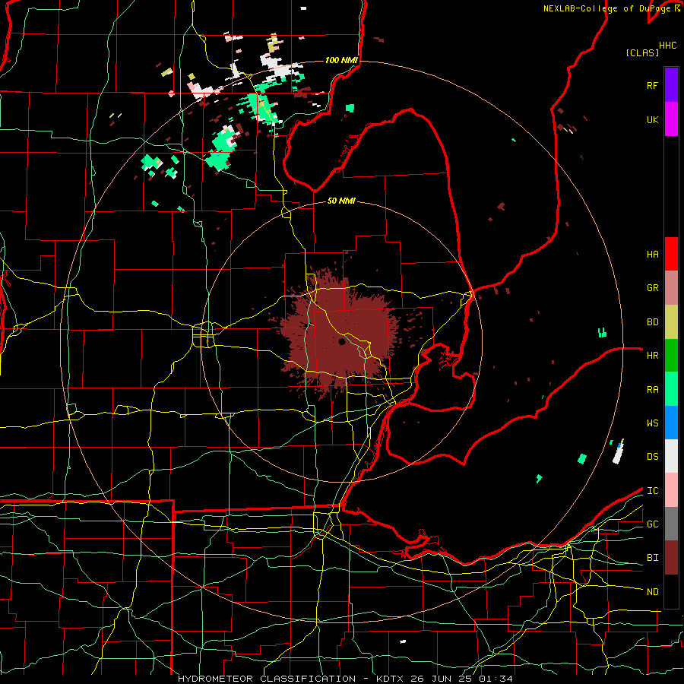Click the [CLAS] units label

click(642, 52)
